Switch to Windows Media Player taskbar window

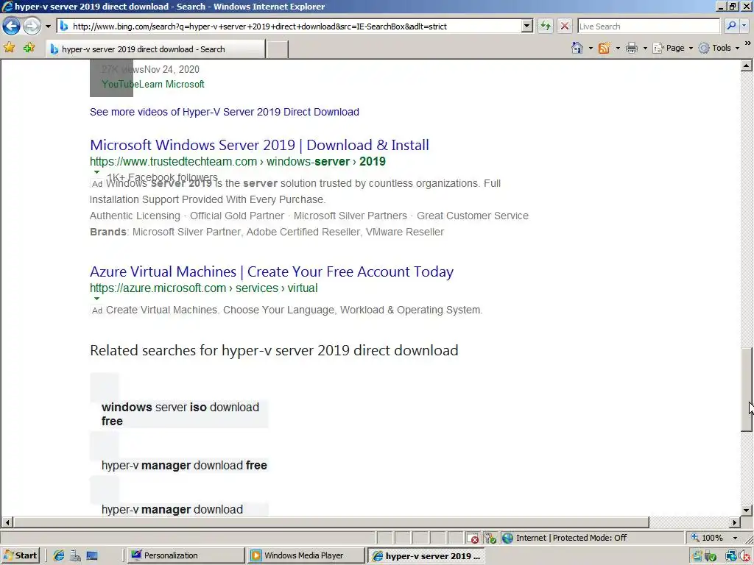[306, 555]
